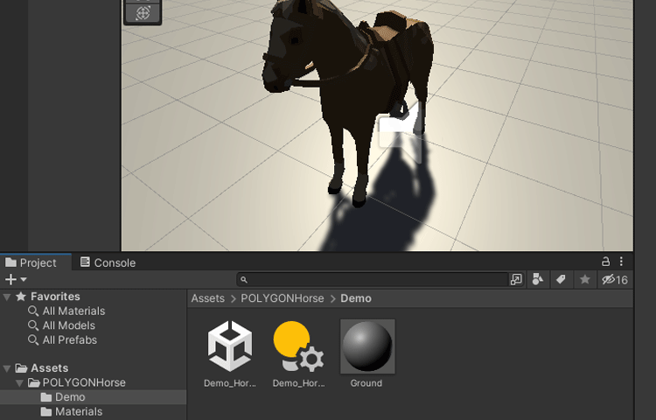Screen dimensions: 656x420
Task: Switch to the Console tab
Action: pyautogui.click(x=108, y=262)
